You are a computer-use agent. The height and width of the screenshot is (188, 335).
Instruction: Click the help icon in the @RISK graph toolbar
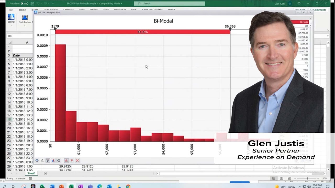pos(37,161)
